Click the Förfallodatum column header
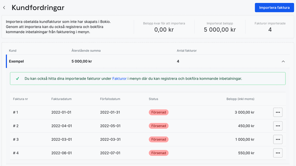 point(110,99)
